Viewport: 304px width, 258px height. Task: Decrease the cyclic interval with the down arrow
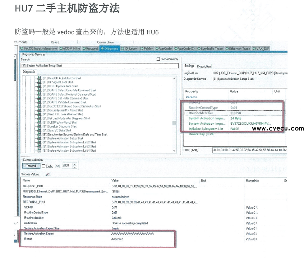click(75, 167)
